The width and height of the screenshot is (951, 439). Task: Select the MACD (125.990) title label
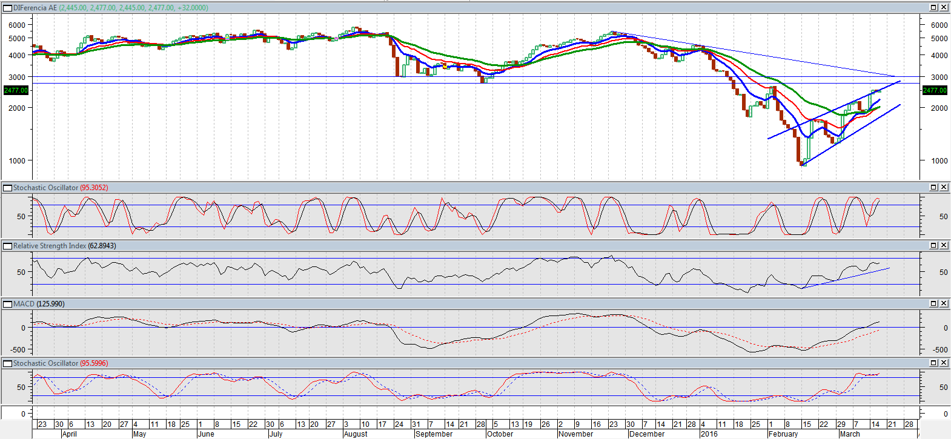click(39, 304)
